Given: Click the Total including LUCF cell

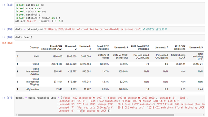Looking at the screenshot, I should tap(178, 56).
